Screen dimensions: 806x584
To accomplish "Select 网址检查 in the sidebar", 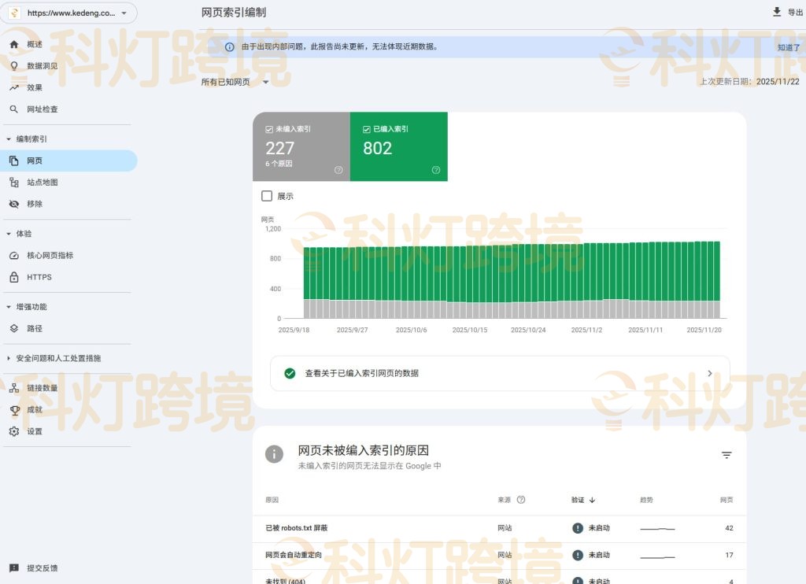I will (x=43, y=109).
